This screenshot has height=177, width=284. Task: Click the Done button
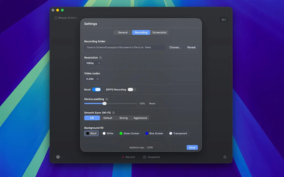pyautogui.click(x=192, y=147)
